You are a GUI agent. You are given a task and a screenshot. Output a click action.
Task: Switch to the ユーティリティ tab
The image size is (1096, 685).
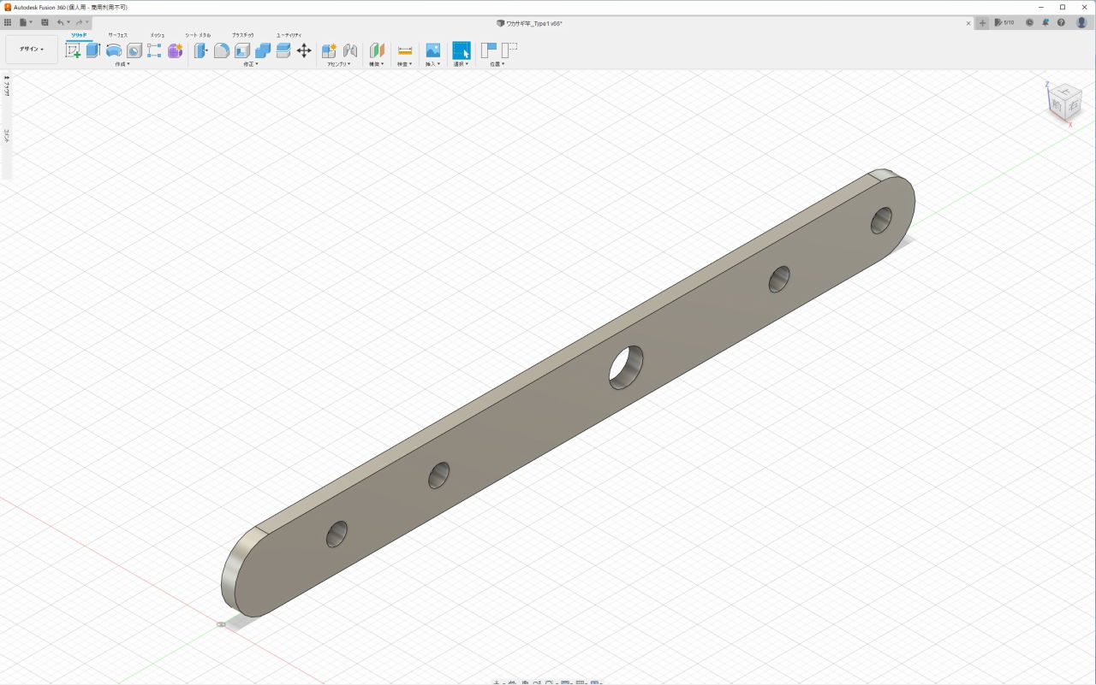[x=289, y=35]
